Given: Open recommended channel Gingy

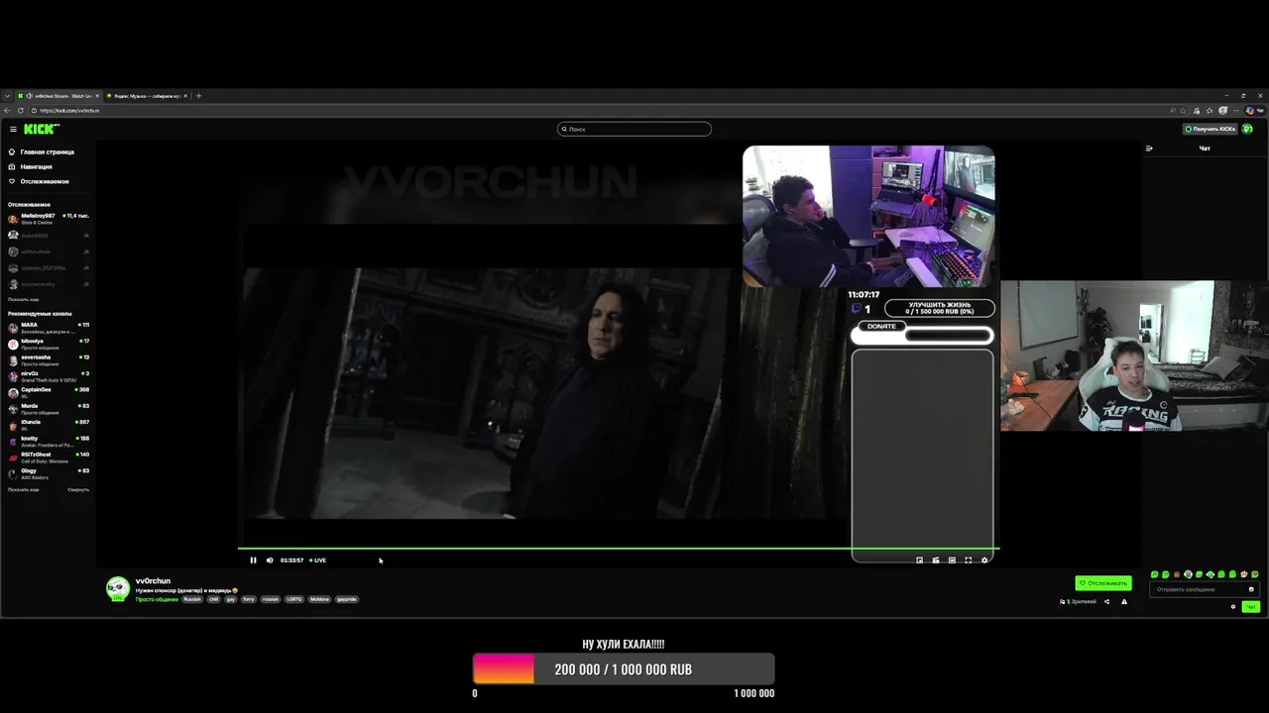Looking at the screenshot, I should pyautogui.click(x=49, y=473).
